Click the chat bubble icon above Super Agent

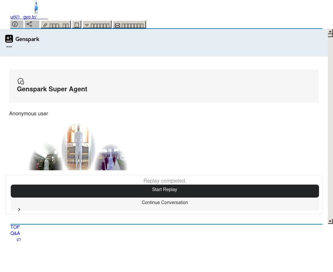pyautogui.click(x=21, y=81)
